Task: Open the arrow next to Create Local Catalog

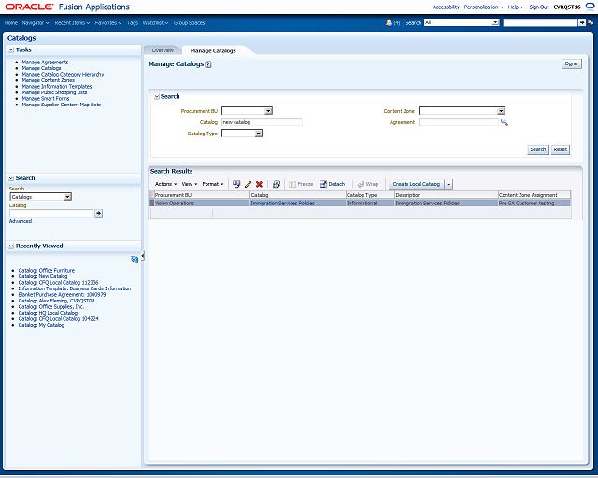Action: pos(448,184)
